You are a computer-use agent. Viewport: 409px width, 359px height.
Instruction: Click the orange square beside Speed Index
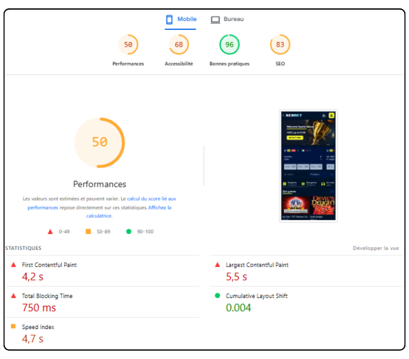click(x=13, y=327)
